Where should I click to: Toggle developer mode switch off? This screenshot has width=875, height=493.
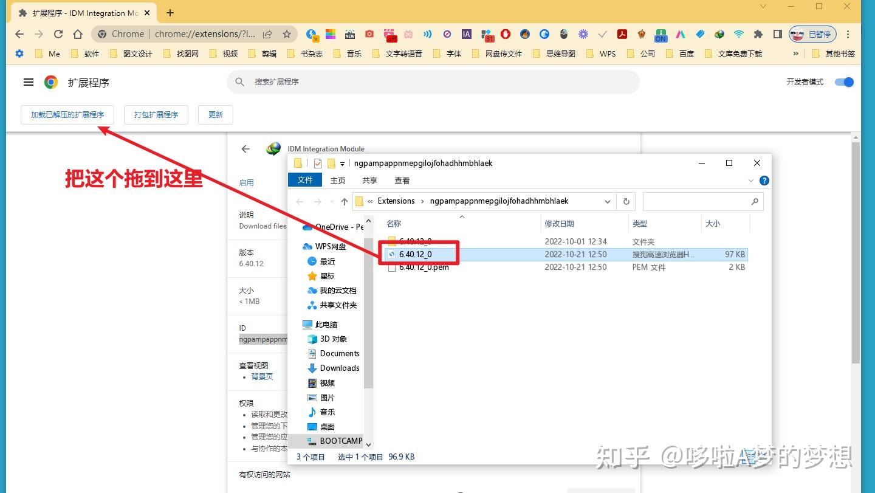tap(845, 82)
